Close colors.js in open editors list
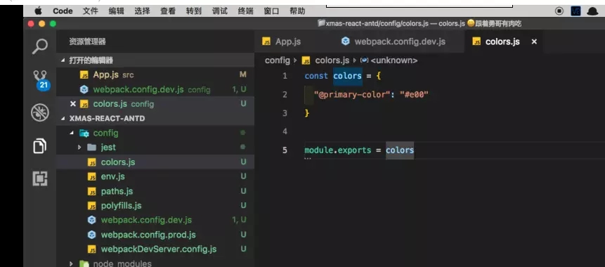 (72, 104)
